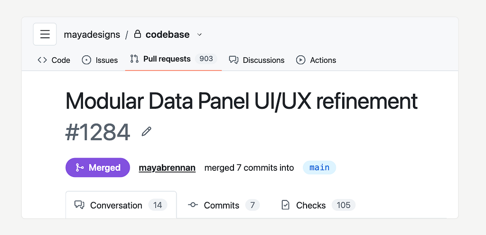Open the Checks tab

click(x=318, y=205)
